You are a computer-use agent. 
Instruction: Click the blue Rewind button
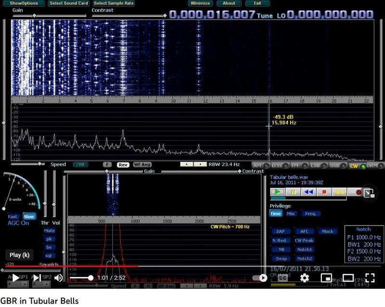coord(308,192)
